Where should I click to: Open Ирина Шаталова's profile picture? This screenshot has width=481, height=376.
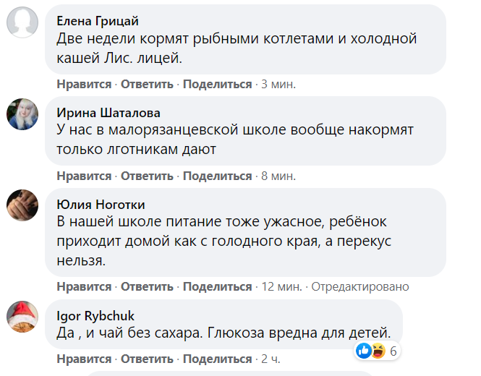(22, 114)
